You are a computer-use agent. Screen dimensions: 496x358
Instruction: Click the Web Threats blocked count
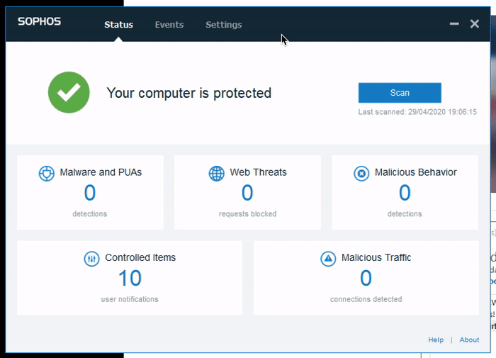click(247, 193)
